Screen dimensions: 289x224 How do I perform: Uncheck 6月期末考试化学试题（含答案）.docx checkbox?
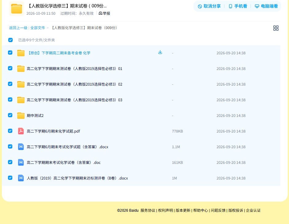(x=10, y=146)
